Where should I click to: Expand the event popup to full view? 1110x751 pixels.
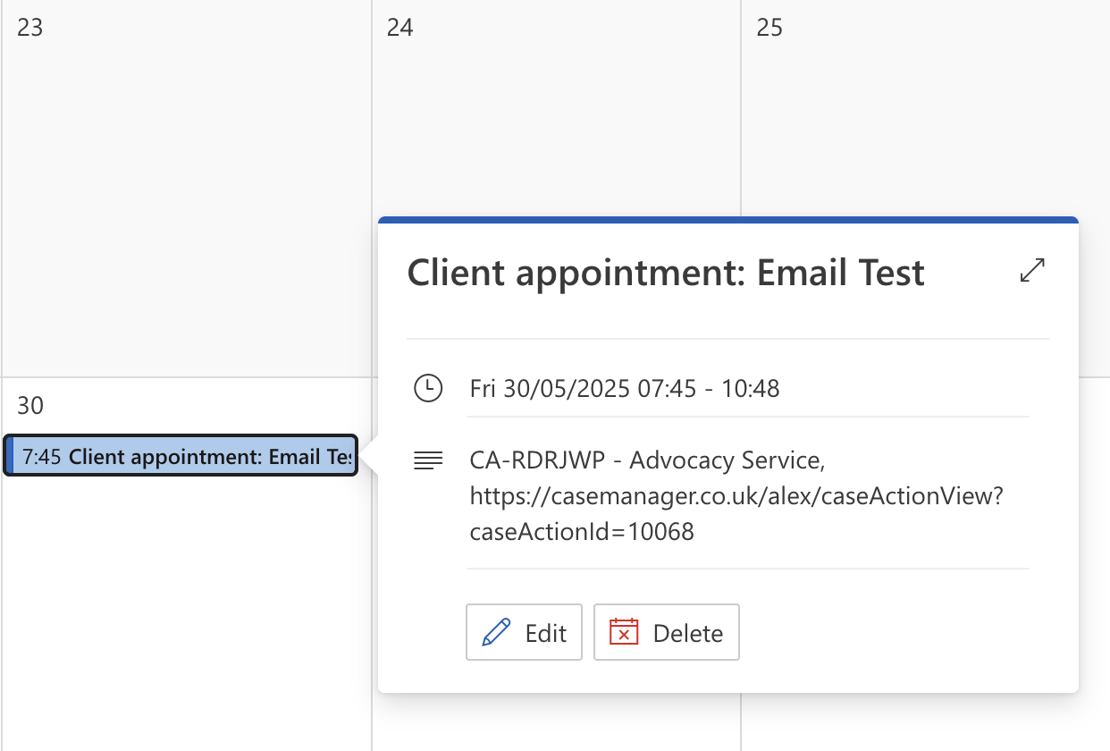[x=1032, y=271]
